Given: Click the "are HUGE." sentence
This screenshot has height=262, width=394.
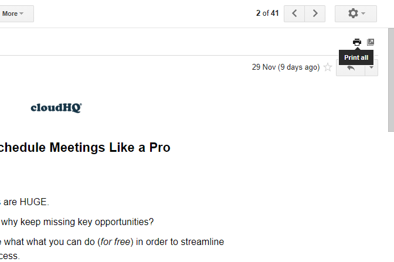Looking at the screenshot, I should [x=26, y=202].
